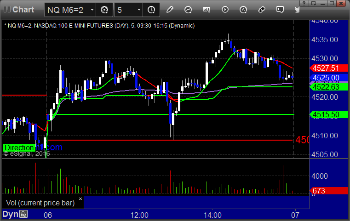Click the red 4527.51 price marker
The height and width of the screenshot is (221, 350).
click(329, 68)
